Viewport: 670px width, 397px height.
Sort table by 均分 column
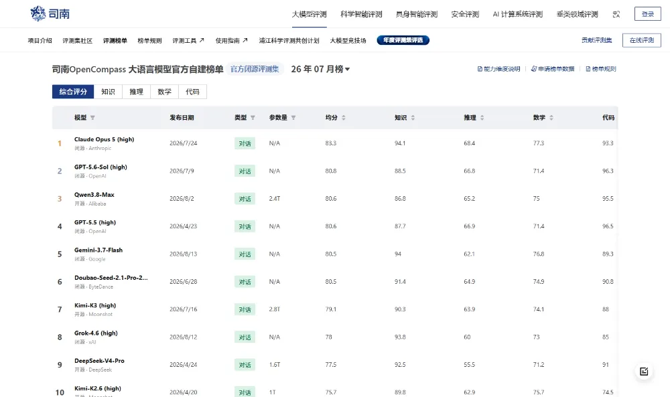point(344,118)
